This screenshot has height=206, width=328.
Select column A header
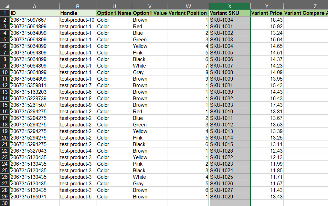point(34,6)
